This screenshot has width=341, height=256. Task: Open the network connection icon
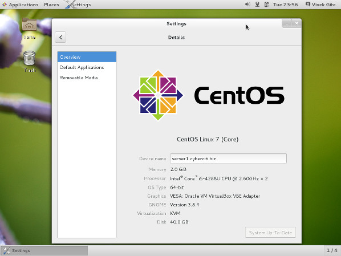pyautogui.click(x=257, y=5)
